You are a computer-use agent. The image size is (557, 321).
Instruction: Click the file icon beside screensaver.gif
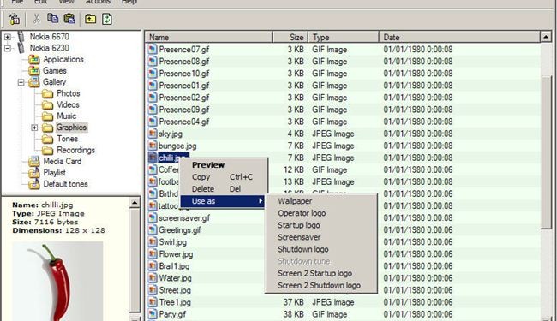tap(153, 217)
